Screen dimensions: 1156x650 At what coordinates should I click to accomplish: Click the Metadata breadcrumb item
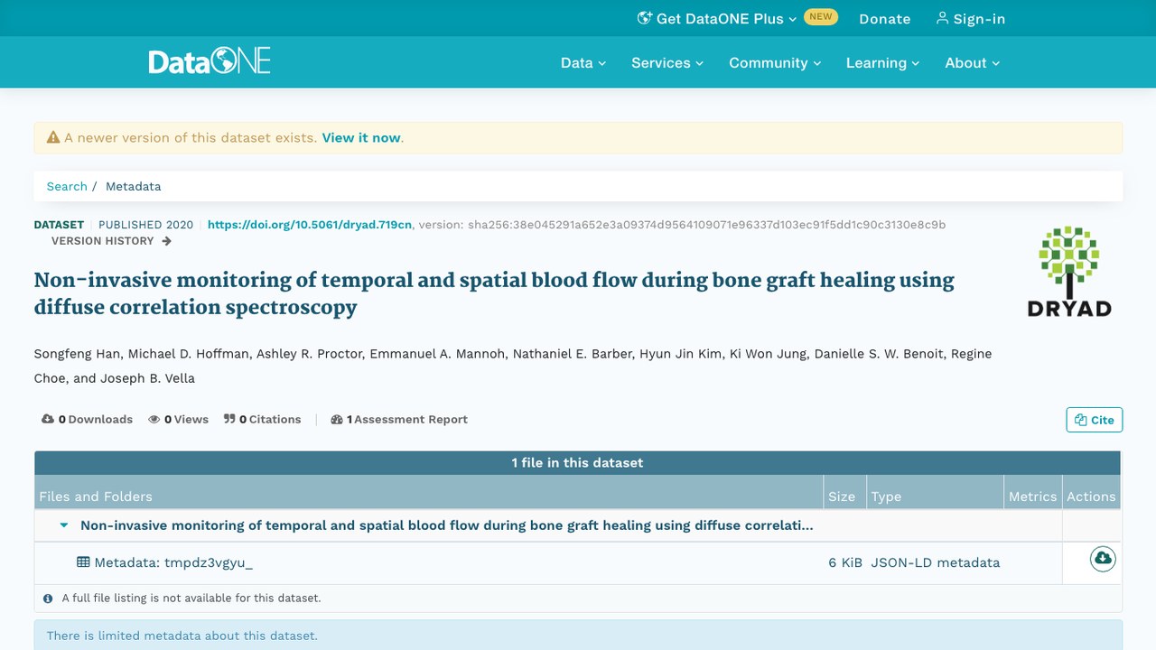pyautogui.click(x=134, y=186)
